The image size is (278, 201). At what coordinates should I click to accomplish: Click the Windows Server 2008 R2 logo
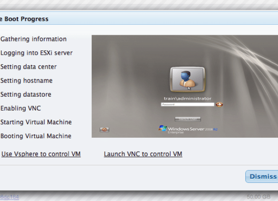[x=188, y=130]
